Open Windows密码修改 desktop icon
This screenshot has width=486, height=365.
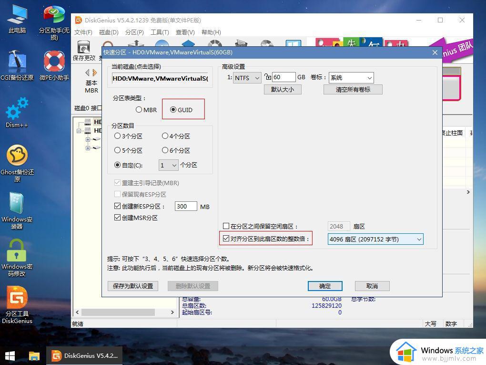(x=17, y=258)
